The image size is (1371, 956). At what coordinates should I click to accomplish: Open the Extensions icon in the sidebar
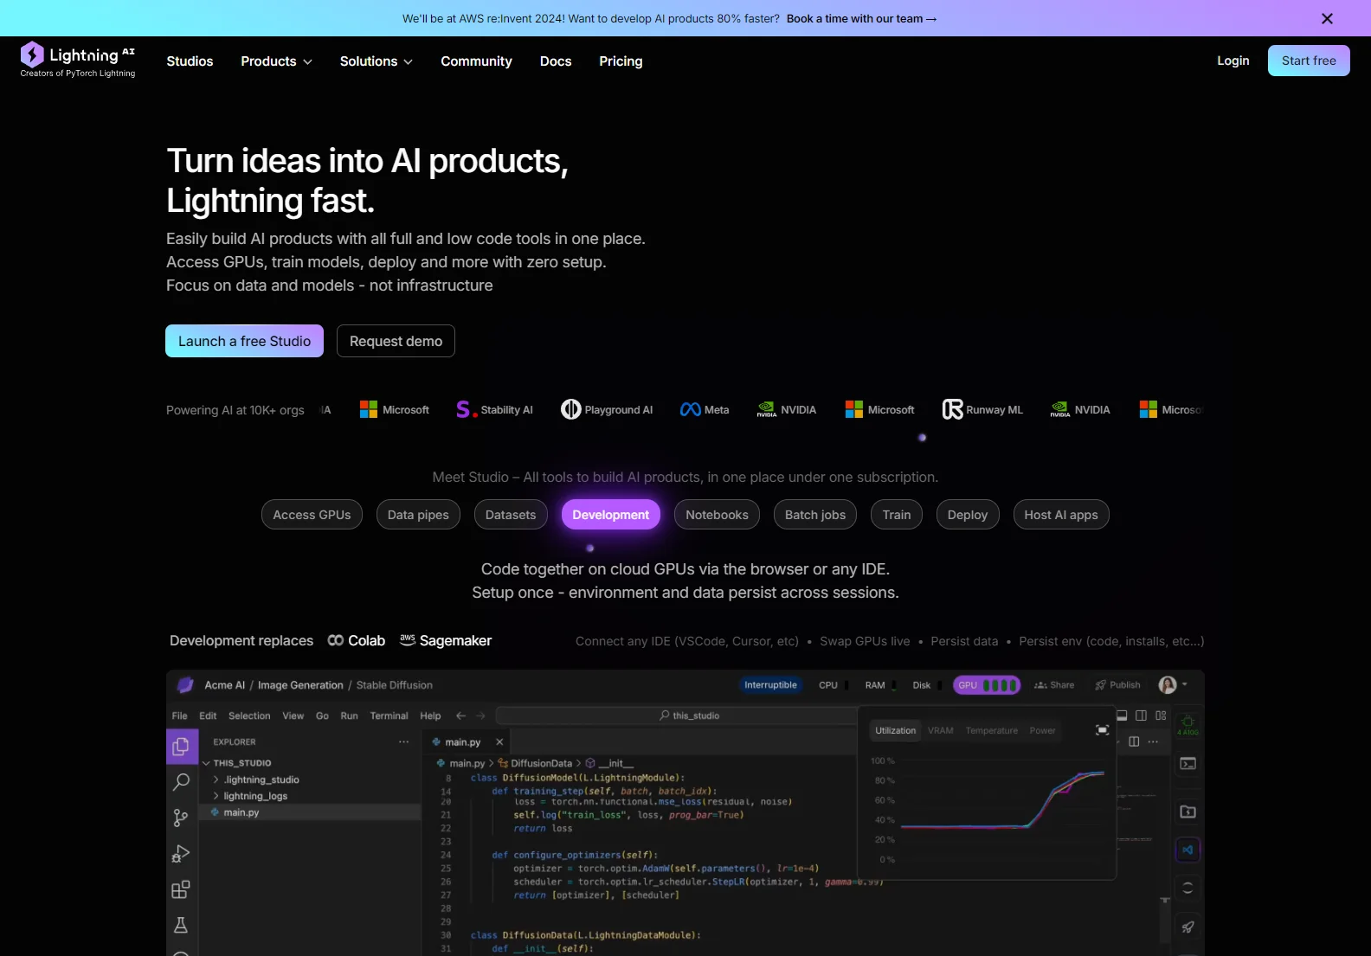(181, 889)
